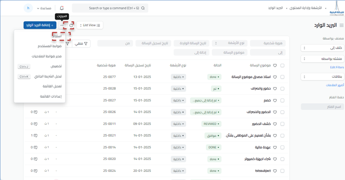Click the 'تاريخ تسجيل الرسالة' filter field

click(x=153, y=43)
